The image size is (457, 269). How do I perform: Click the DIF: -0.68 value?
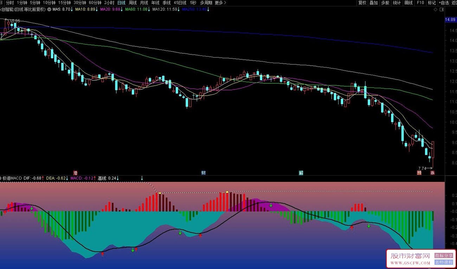(34, 178)
